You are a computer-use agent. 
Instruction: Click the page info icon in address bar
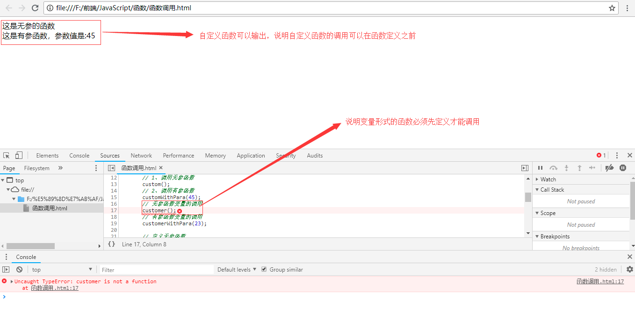tap(50, 8)
